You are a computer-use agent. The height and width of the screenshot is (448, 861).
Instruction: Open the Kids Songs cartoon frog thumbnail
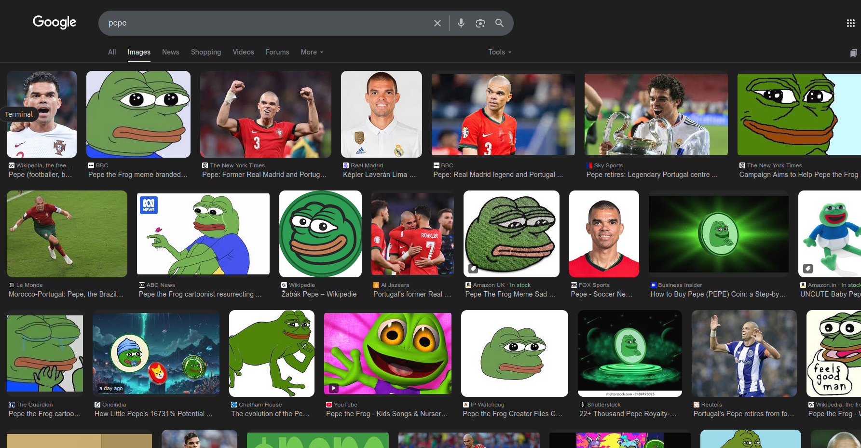388,353
